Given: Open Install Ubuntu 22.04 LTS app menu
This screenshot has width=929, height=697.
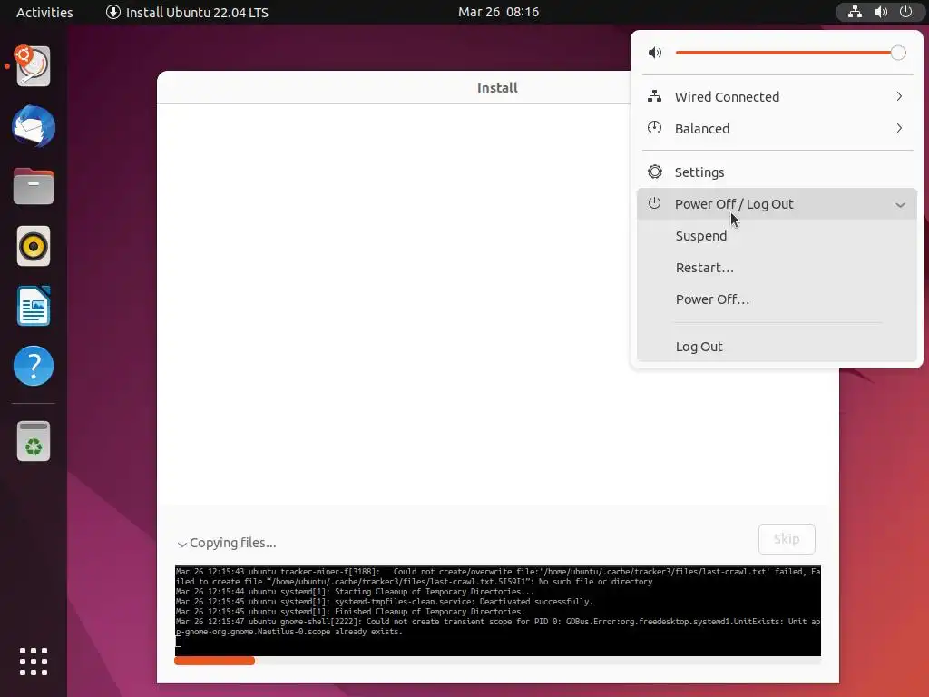Looking at the screenshot, I should click(x=188, y=12).
